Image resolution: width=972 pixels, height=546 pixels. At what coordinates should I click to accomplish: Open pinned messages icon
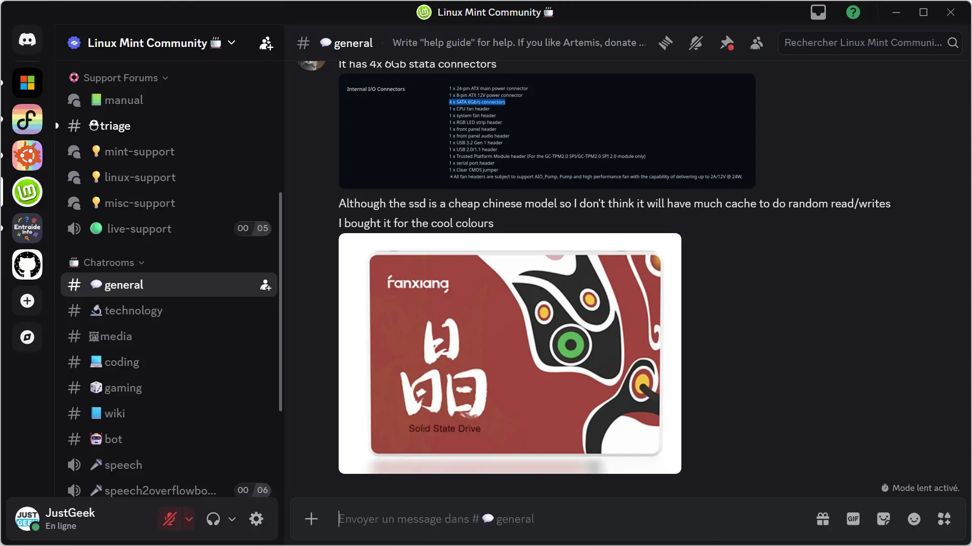click(726, 43)
